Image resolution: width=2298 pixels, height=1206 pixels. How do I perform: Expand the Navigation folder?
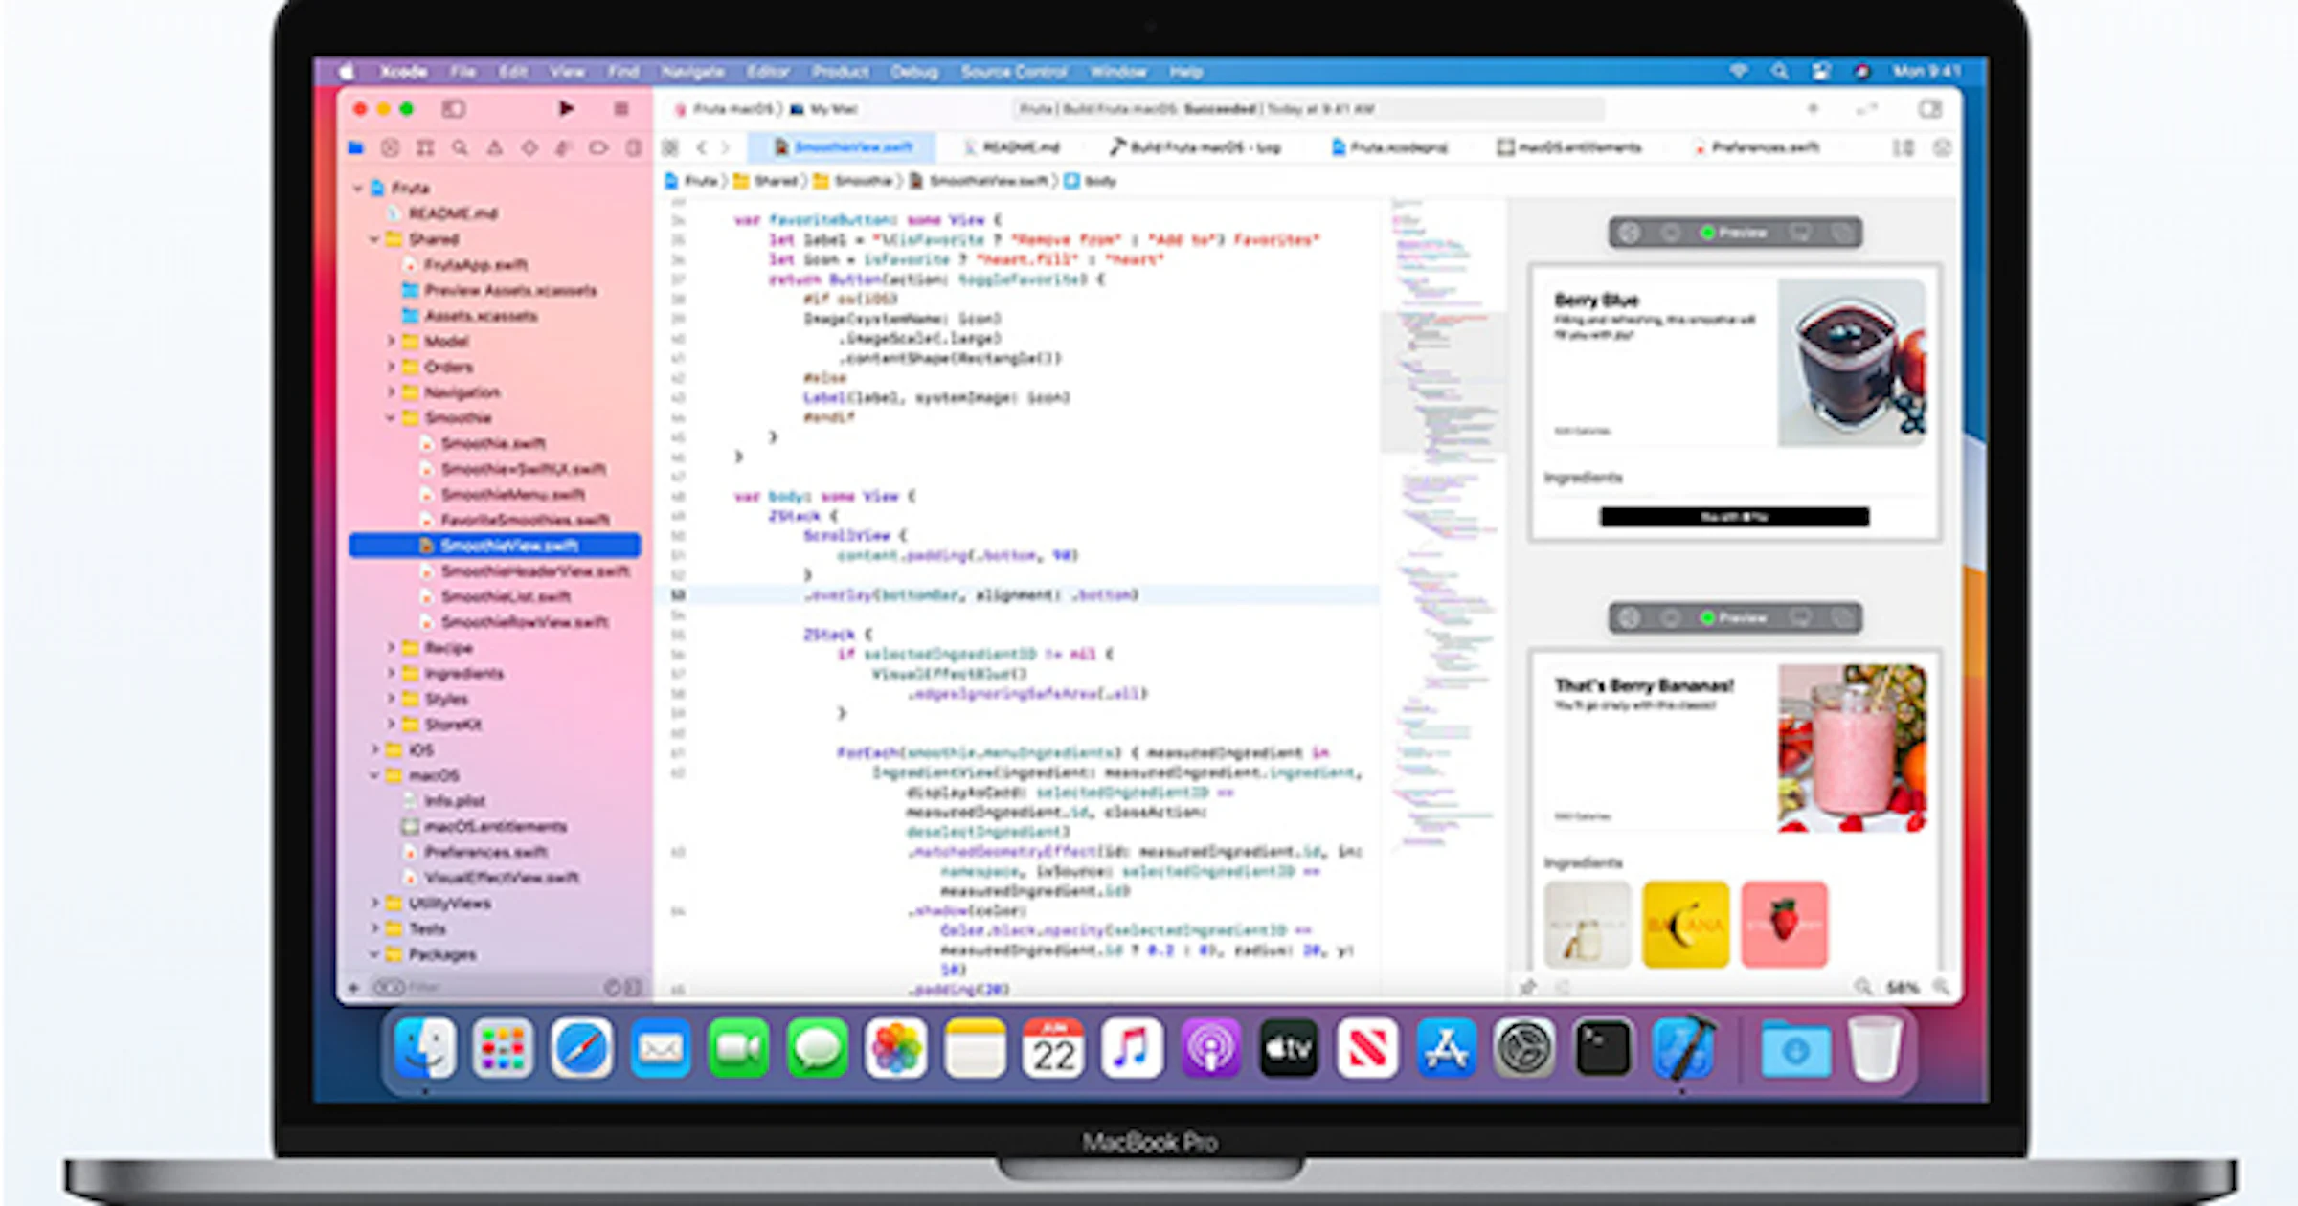coord(391,392)
